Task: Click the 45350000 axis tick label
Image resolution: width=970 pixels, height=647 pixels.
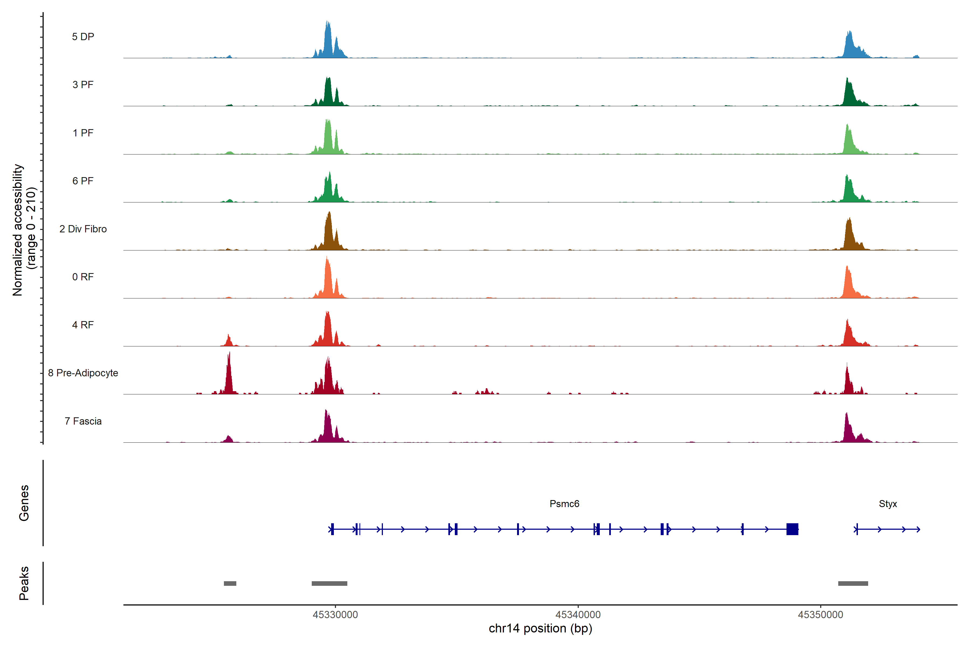Action: coord(820,614)
